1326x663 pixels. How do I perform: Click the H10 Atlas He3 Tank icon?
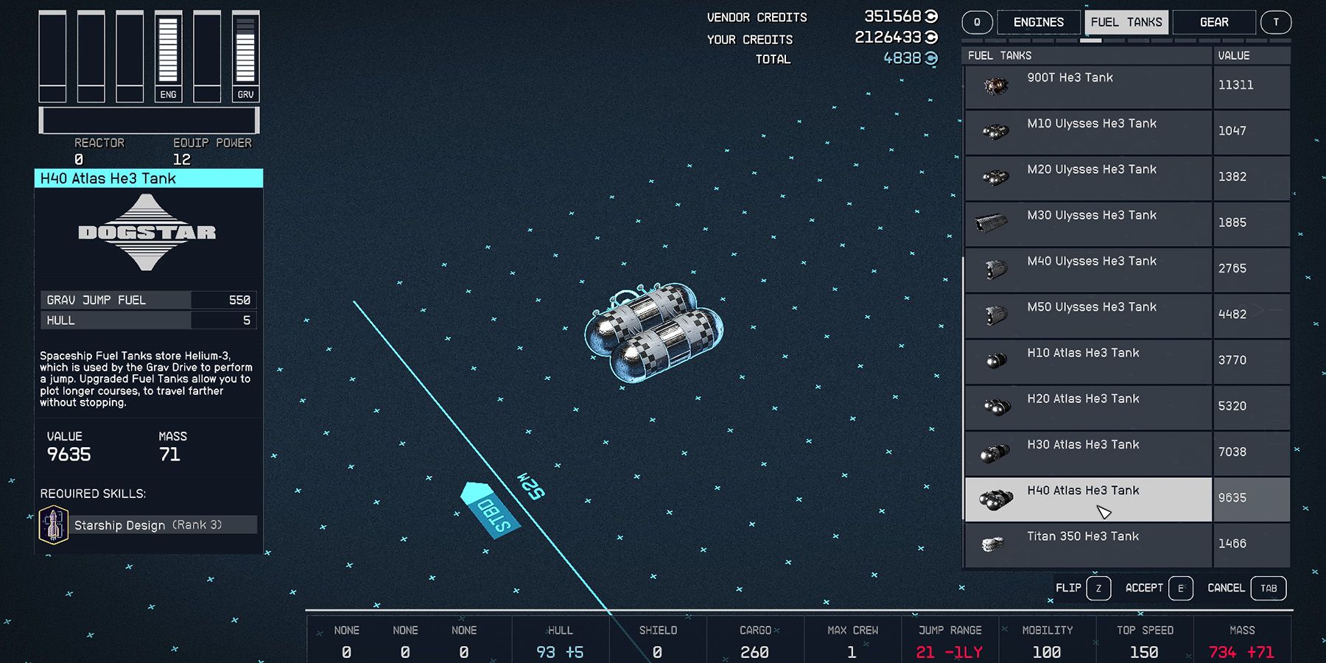(996, 361)
